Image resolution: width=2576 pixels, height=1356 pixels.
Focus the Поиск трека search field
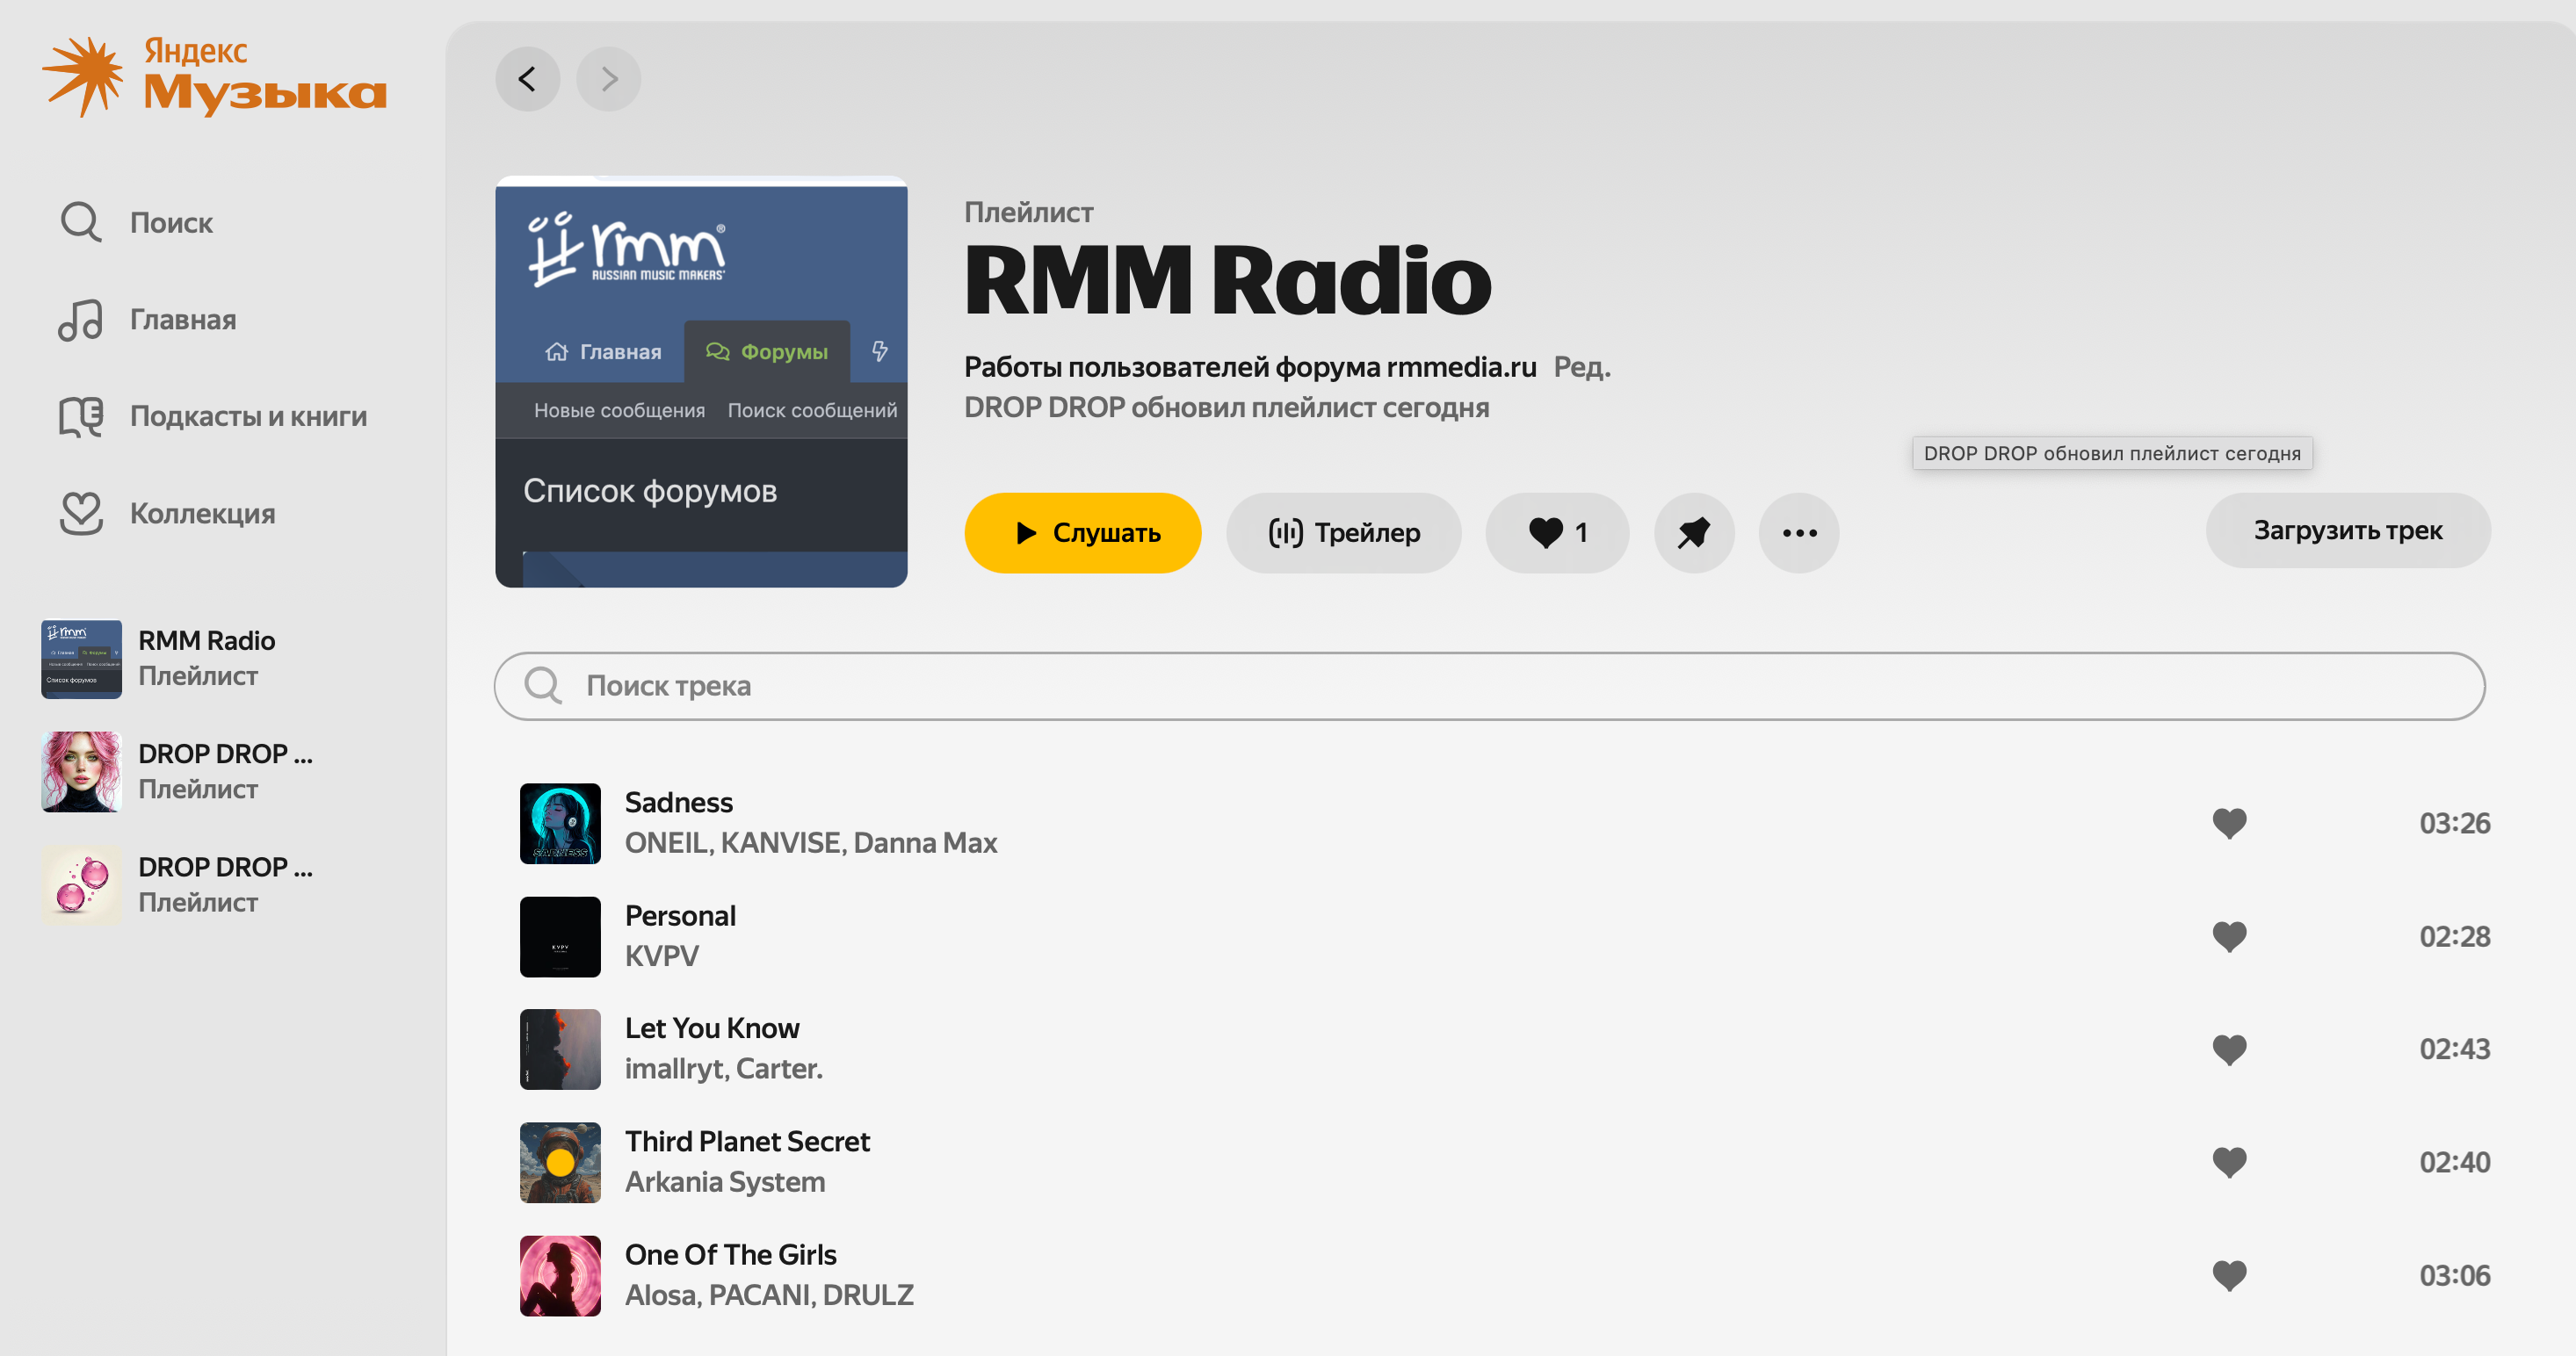pos(1488,686)
